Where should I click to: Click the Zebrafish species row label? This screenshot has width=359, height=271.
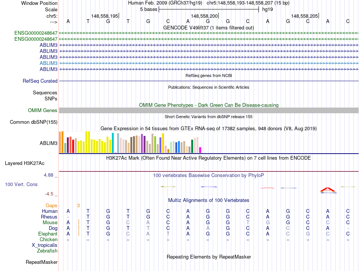point(47,251)
